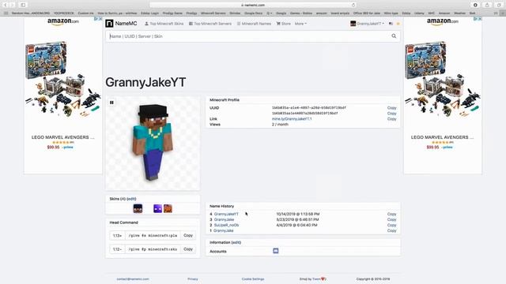Open the bookmarks grid icon in Favorites bar
The image size is (506, 284).
[x=6, y=13]
